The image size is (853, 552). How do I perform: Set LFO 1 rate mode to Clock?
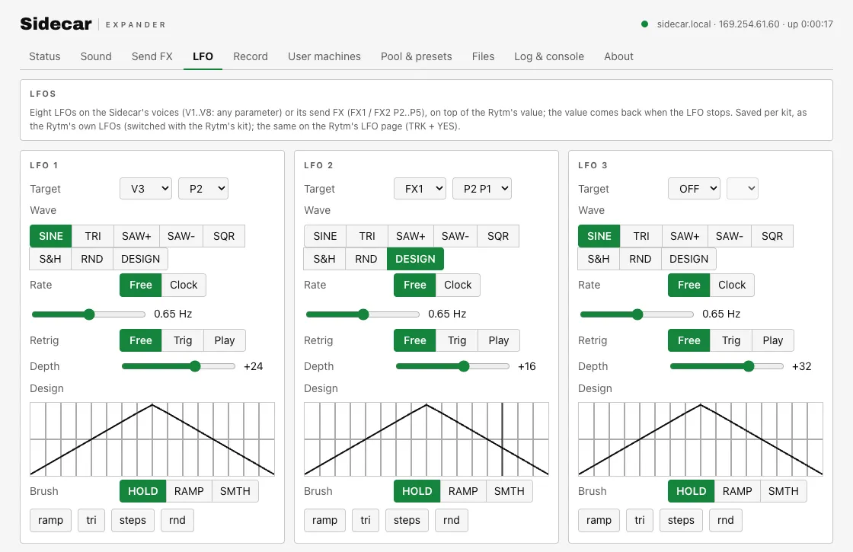(184, 285)
